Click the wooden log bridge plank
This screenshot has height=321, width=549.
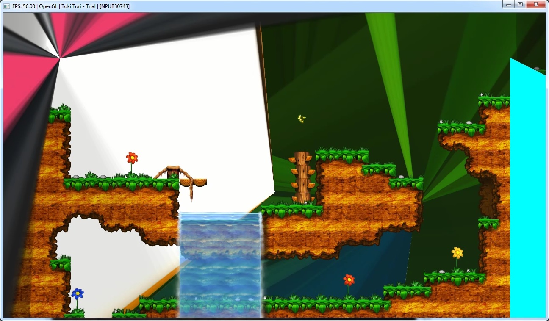point(193,183)
